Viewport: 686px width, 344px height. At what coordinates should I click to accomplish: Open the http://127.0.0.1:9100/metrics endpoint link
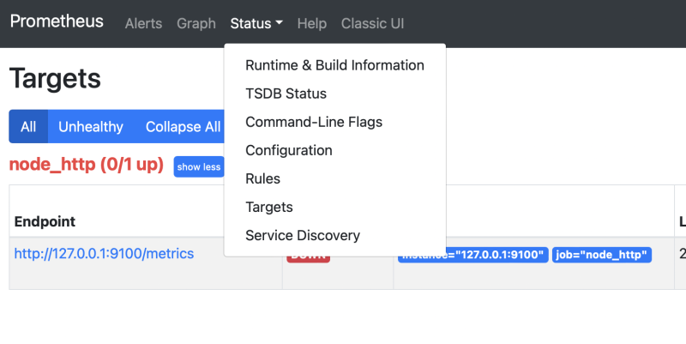click(x=104, y=253)
